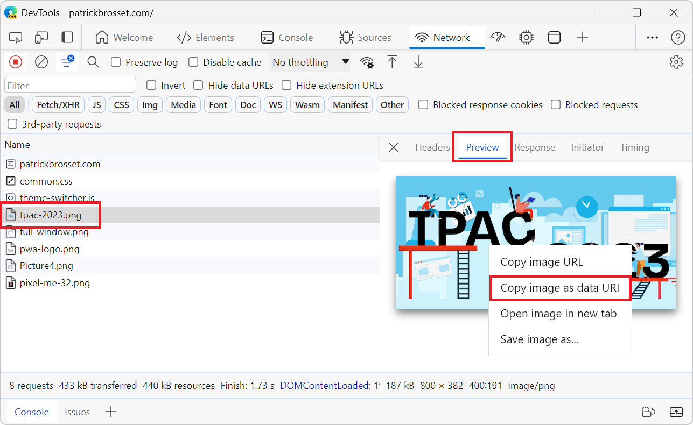Click inside the Filter input field
Viewport: 693px width, 425px height.
coord(70,84)
